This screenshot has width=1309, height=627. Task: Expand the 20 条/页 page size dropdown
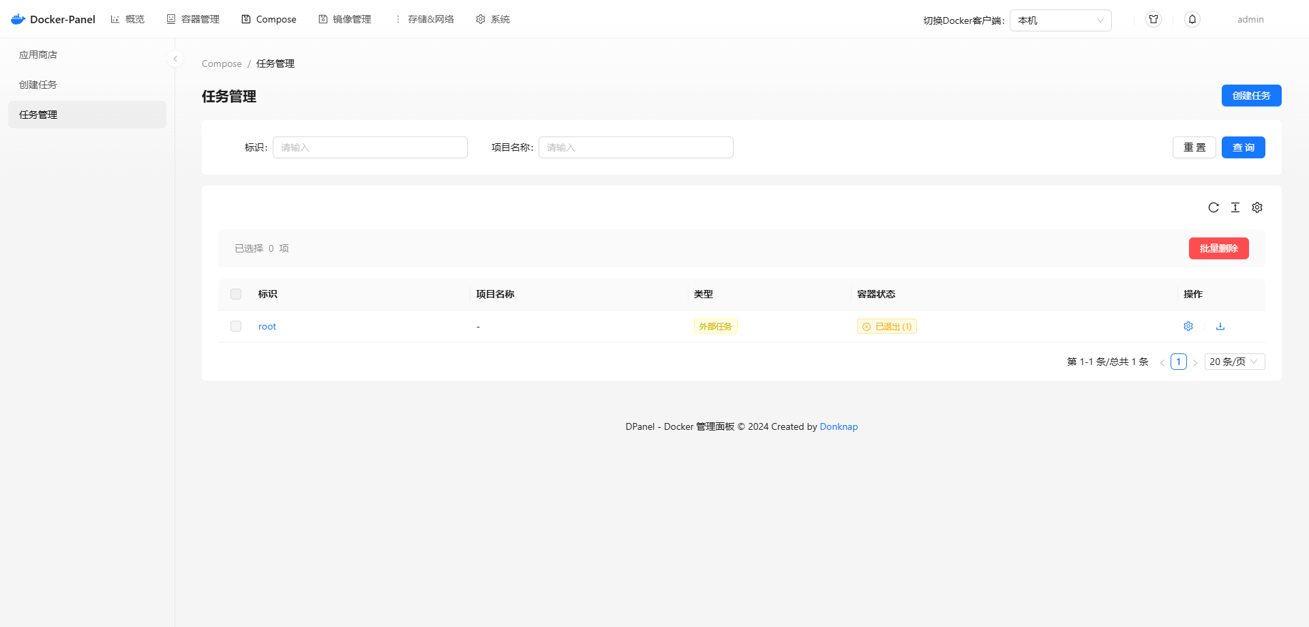(x=1234, y=362)
